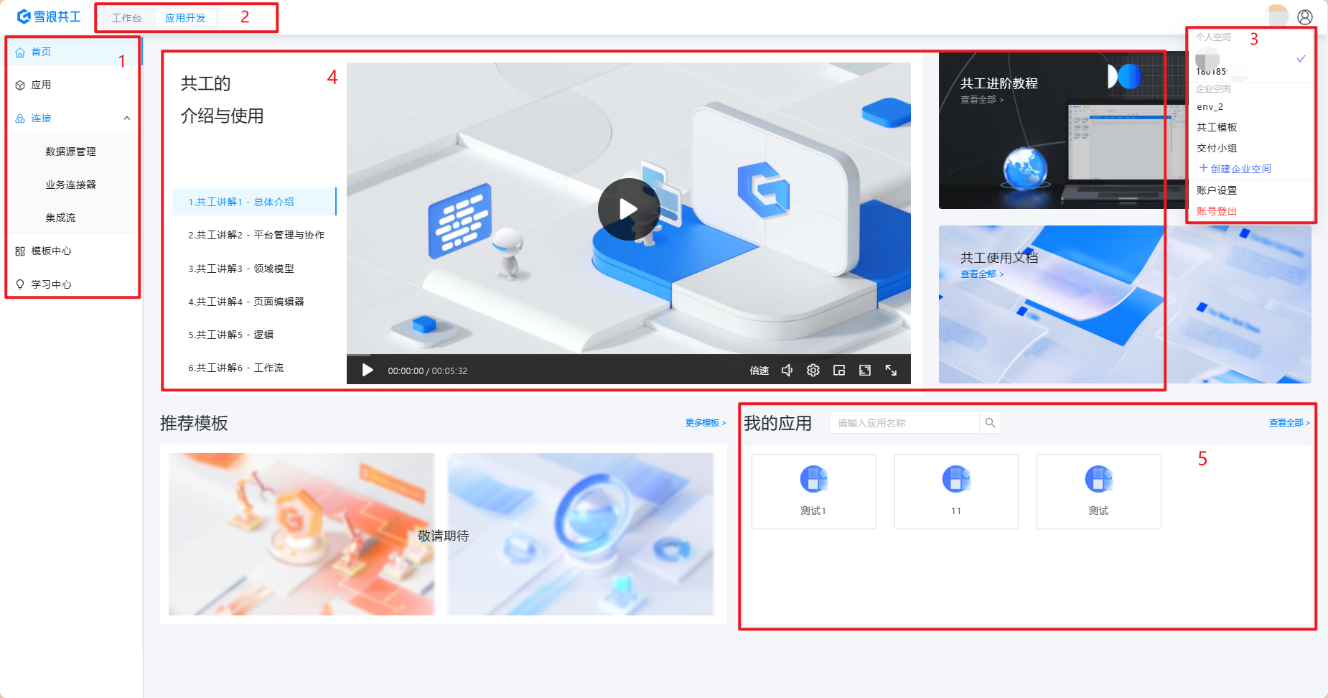Image resolution: width=1328 pixels, height=698 pixels.
Task: Switch to the 工作台 tab
Action: click(126, 18)
